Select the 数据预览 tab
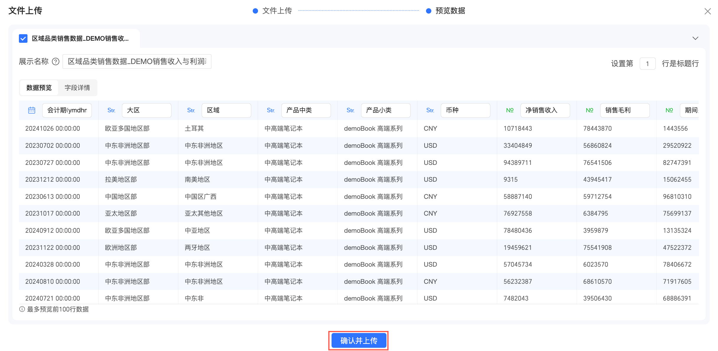 [39, 88]
